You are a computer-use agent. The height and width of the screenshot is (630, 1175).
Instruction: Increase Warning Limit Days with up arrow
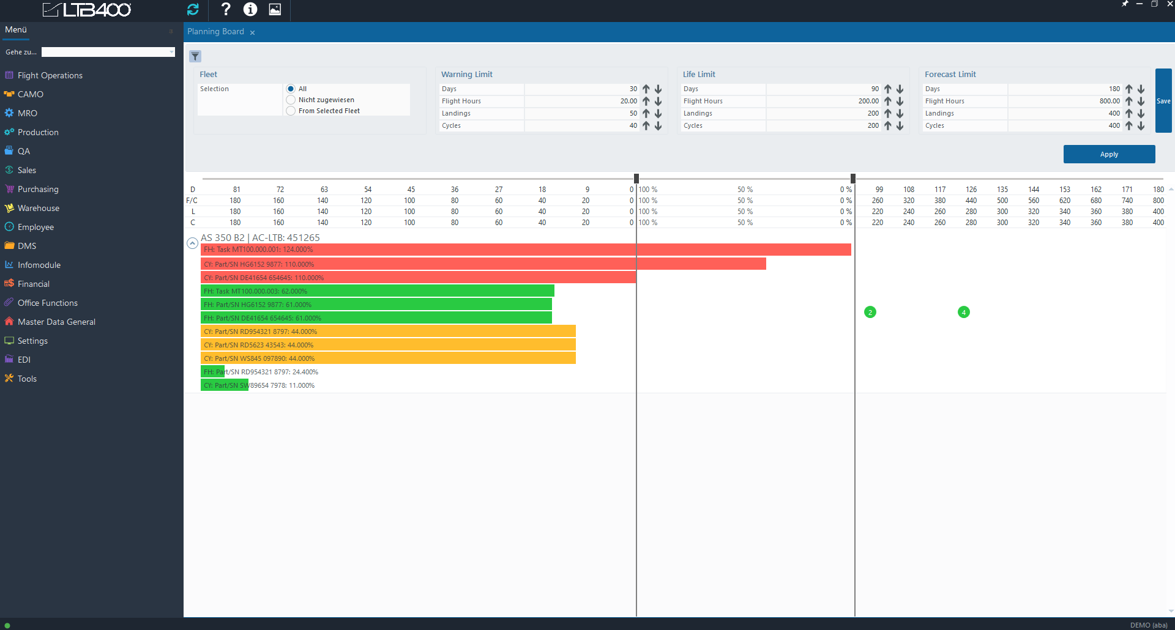(x=646, y=89)
